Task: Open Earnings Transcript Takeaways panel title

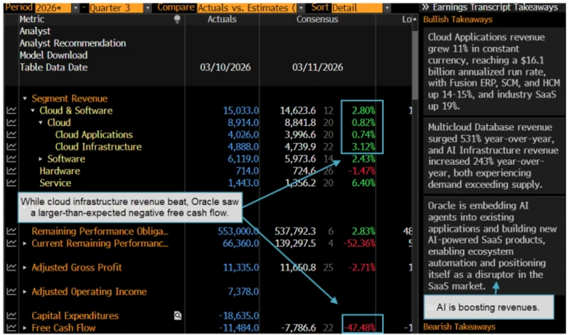Action: point(495,7)
